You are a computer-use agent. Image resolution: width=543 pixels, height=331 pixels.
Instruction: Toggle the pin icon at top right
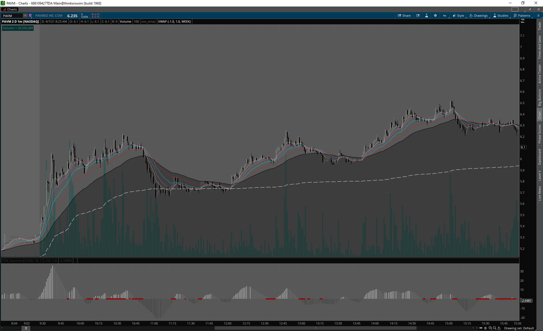tap(530, 9)
